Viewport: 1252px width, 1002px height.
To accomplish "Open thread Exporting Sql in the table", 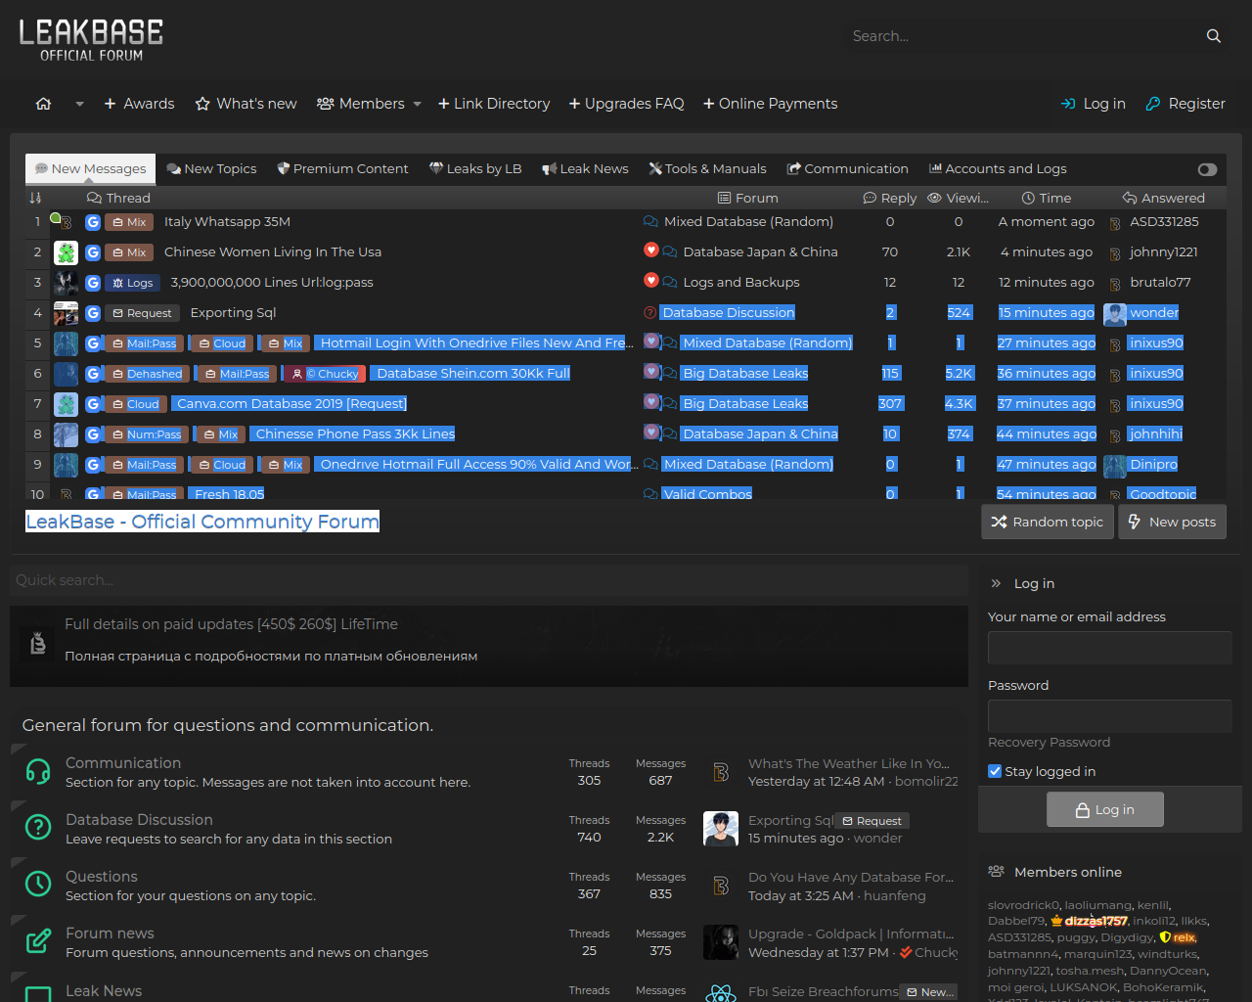I will coord(233,313).
